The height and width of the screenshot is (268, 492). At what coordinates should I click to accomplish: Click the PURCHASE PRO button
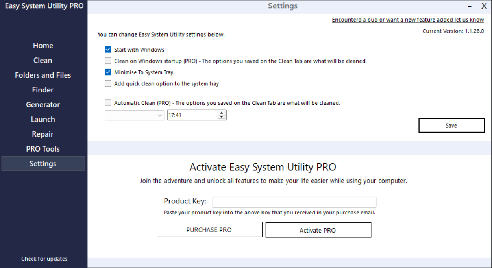(x=209, y=230)
